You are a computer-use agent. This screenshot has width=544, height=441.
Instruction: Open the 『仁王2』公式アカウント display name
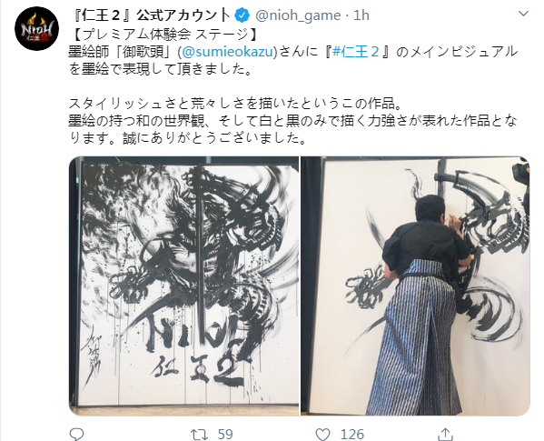pos(153,15)
